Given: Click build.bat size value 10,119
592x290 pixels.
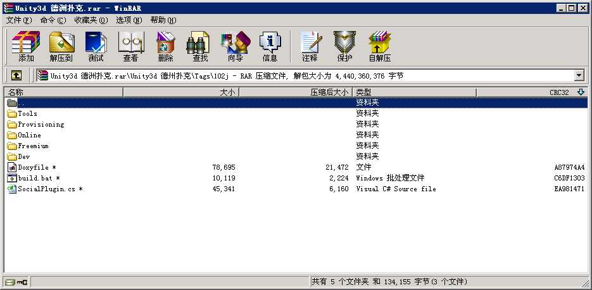Looking at the screenshot, I should (x=224, y=178).
